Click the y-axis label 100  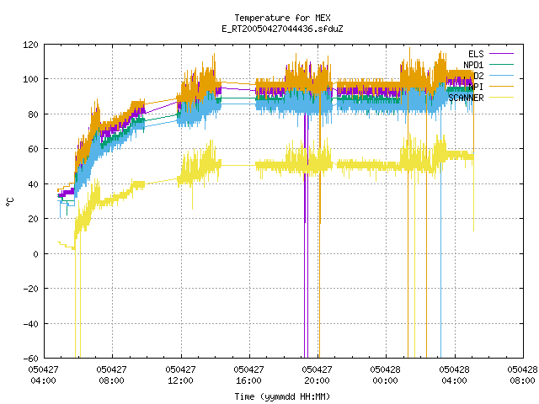point(30,79)
